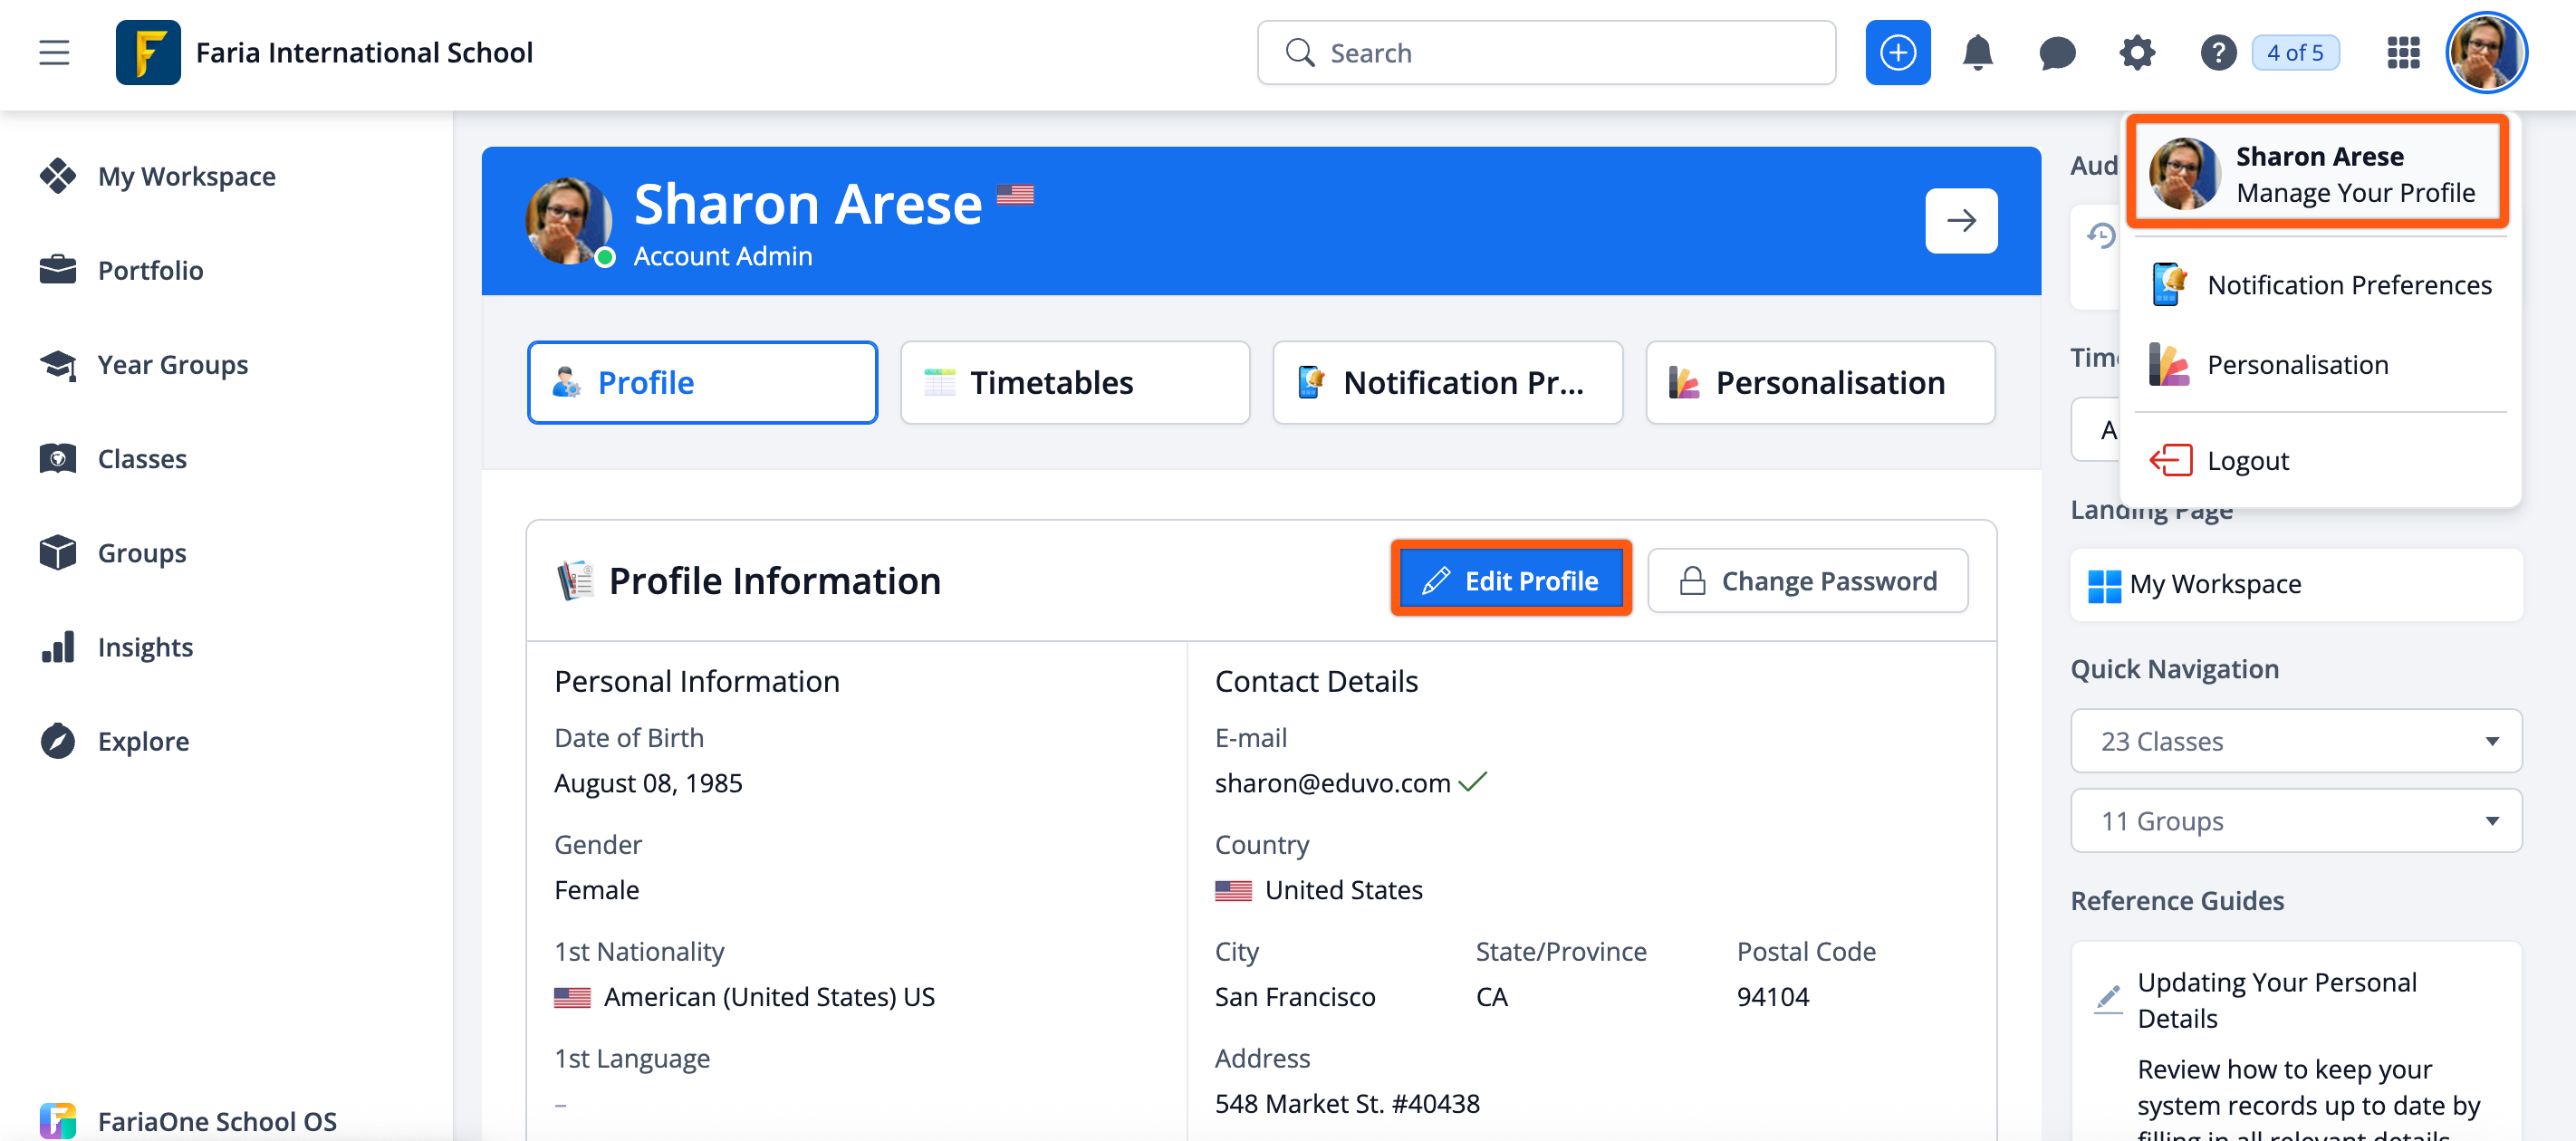Expand the 23 Classes dropdown

coord(2295,741)
